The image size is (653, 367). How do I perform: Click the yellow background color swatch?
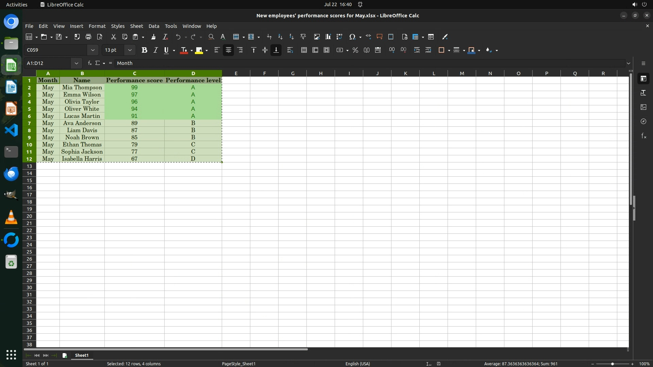(199, 50)
